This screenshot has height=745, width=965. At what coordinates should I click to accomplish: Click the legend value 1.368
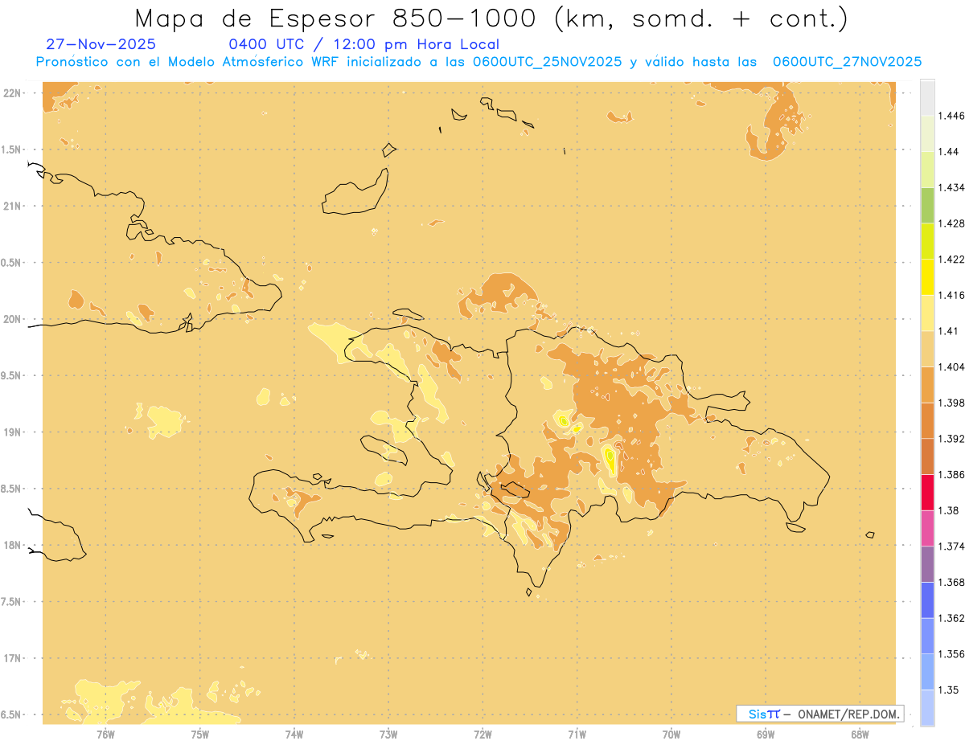coord(952,582)
